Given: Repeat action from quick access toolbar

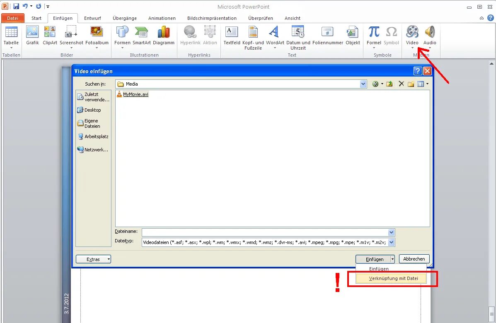Looking at the screenshot, I should pos(39,6).
